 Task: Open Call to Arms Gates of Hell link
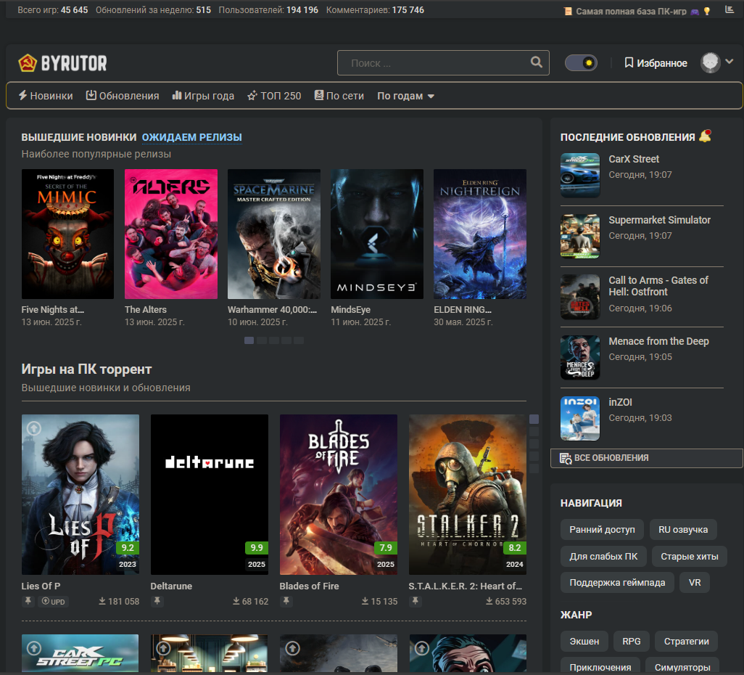pos(658,286)
